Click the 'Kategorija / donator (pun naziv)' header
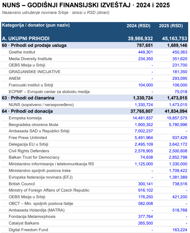The height and width of the screenshot is (233, 190). click(36, 25)
